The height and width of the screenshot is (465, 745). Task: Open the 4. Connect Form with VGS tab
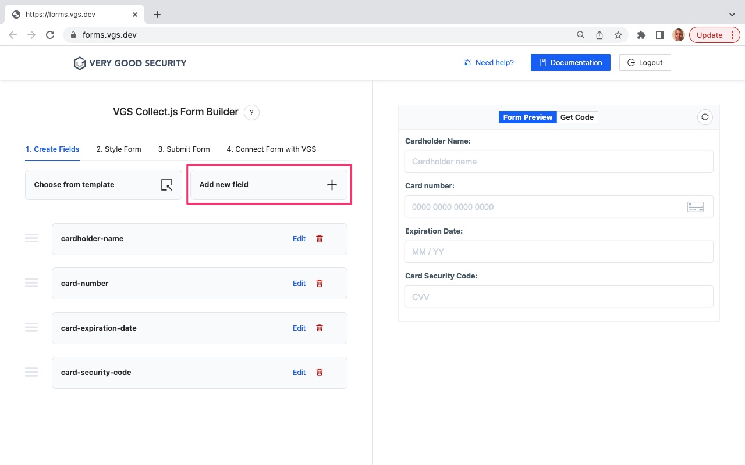271,149
